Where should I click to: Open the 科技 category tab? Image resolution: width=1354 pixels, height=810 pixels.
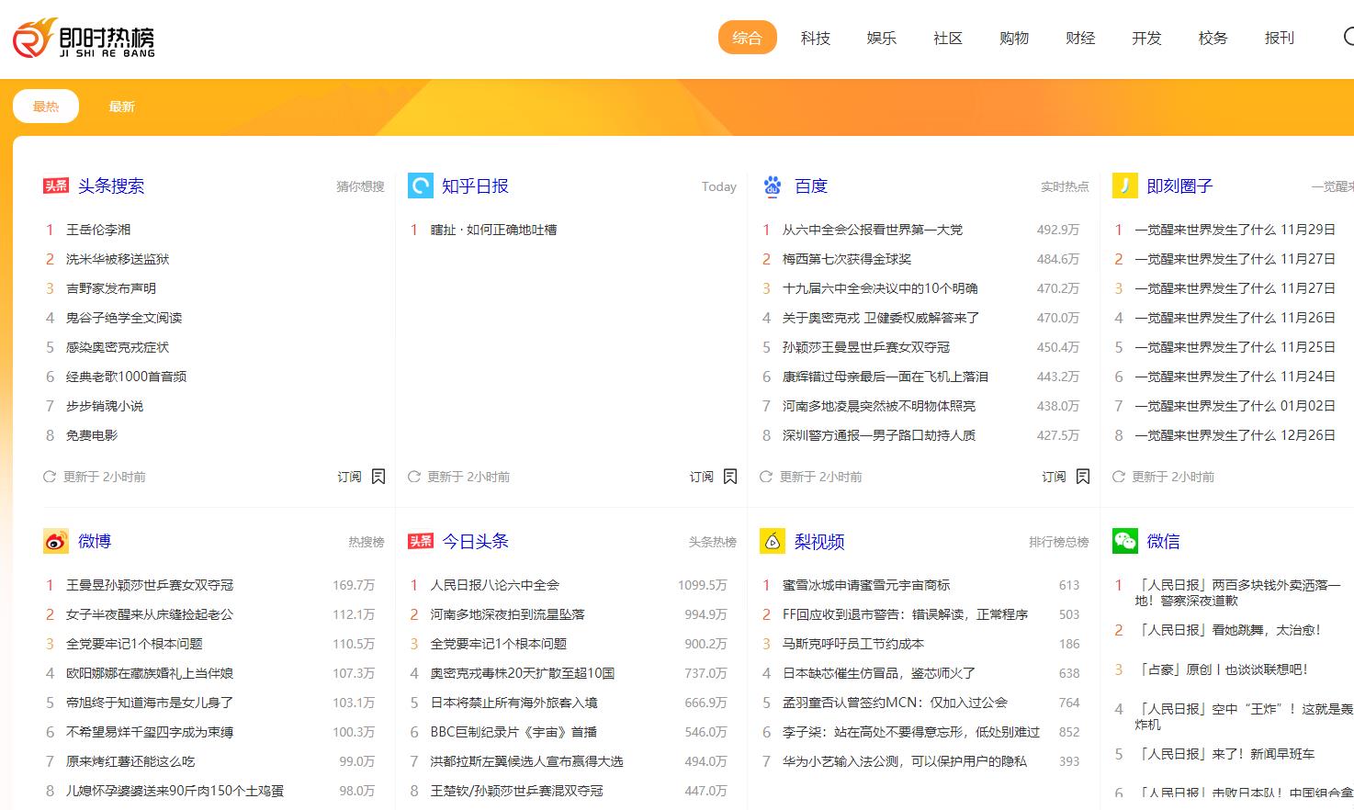[x=815, y=38]
